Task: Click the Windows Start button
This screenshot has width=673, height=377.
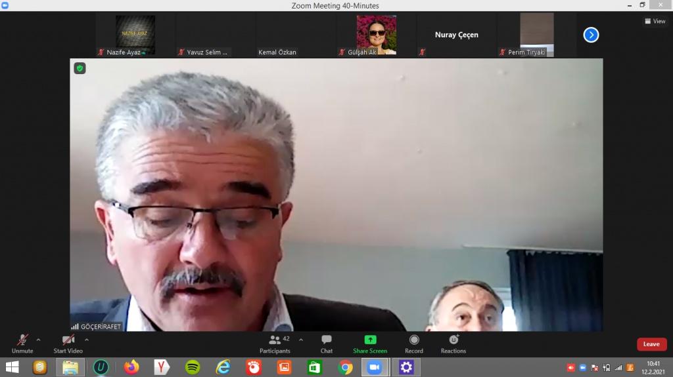Action: click(x=12, y=367)
